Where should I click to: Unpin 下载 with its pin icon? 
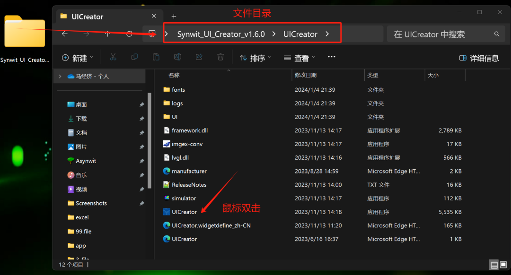142,119
